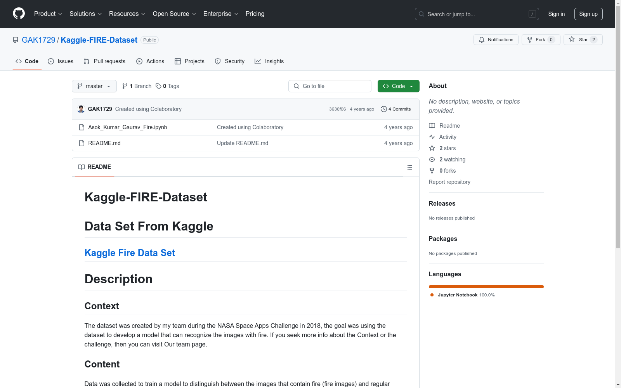
Task: Click the Security shield icon
Action: (x=218, y=61)
